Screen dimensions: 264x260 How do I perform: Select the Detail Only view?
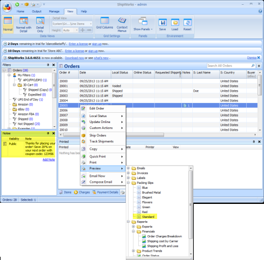click(x=40, y=25)
